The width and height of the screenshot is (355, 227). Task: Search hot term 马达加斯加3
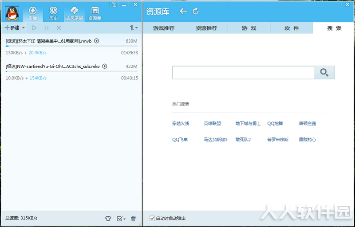click(216, 140)
